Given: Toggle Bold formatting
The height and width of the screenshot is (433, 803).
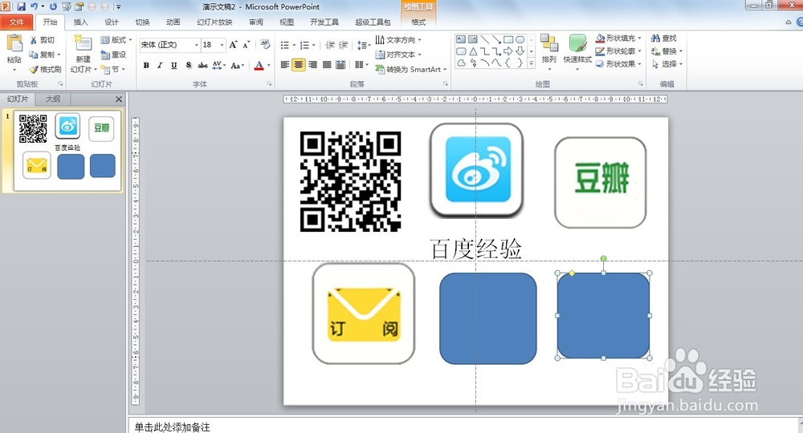Looking at the screenshot, I should (x=146, y=66).
